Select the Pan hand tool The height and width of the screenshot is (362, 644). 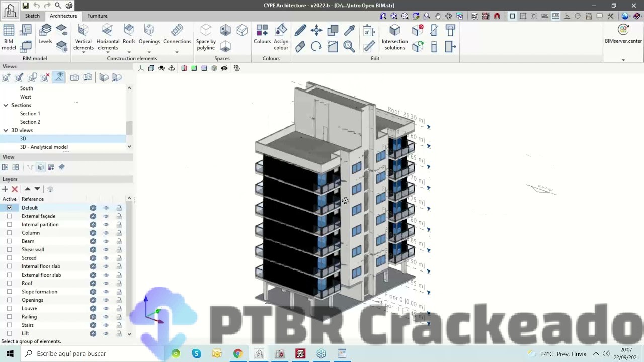438,16
